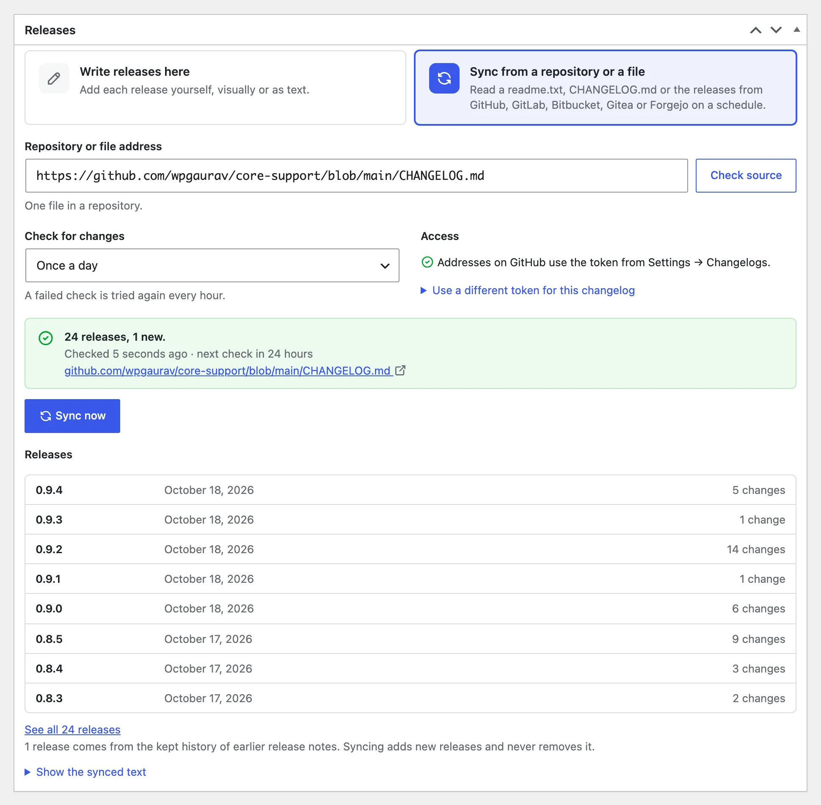Select the Write releases here option
Screen dimensions: 821x805
tap(215, 88)
